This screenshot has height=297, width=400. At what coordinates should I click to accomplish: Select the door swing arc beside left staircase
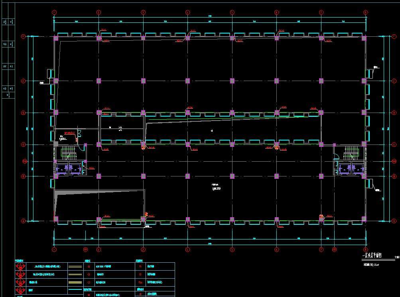pos(82,148)
